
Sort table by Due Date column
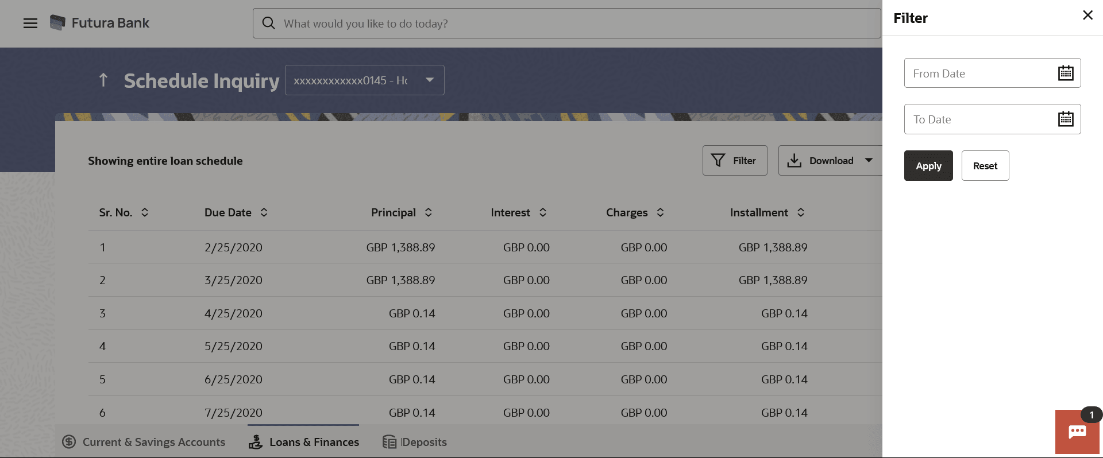(x=264, y=212)
